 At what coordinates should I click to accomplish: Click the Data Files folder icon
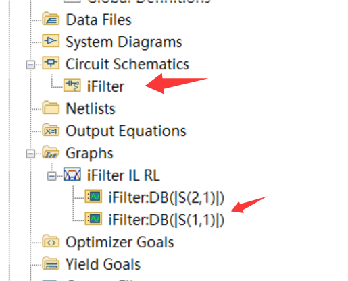(51, 19)
